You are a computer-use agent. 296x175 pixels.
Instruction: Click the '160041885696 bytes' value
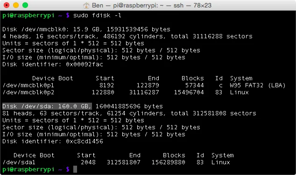pyautogui.click(x=129, y=106)
